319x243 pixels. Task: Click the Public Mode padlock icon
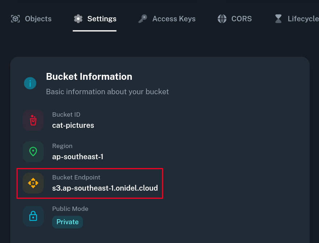click(x=33, y=216)
